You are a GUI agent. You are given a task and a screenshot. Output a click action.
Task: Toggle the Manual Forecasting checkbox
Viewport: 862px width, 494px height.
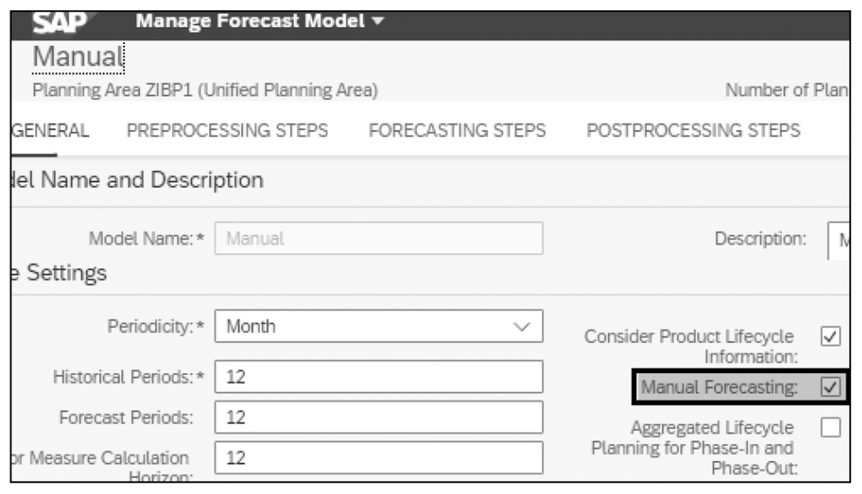[831, 388]
